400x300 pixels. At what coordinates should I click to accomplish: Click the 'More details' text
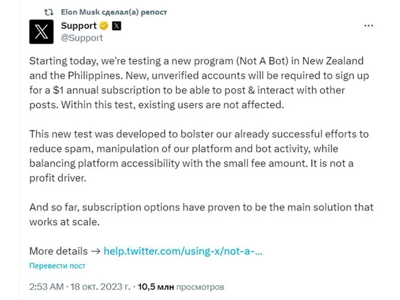pos(58,251)
